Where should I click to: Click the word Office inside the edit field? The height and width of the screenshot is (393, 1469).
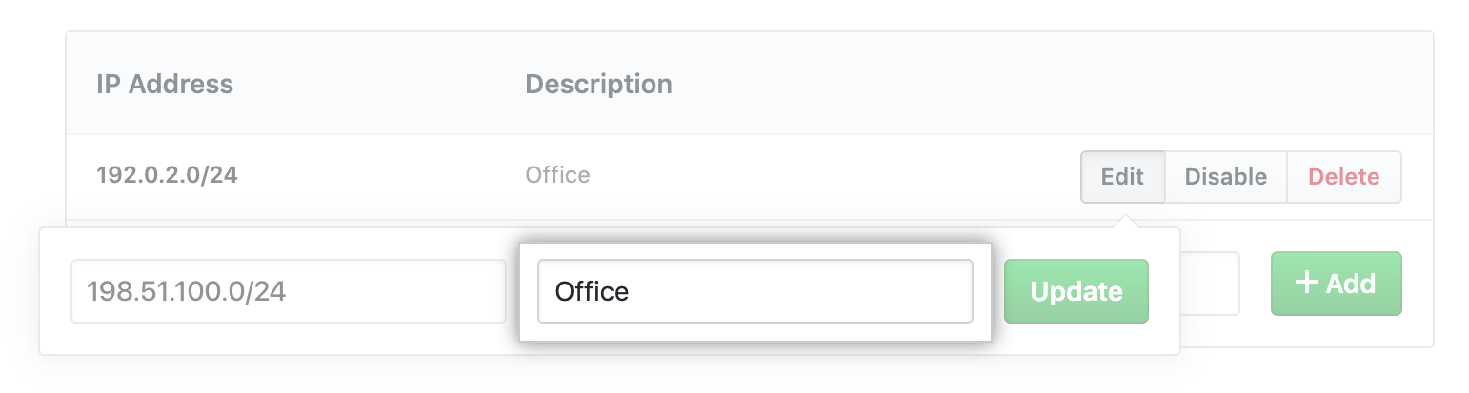coord(592,290)
